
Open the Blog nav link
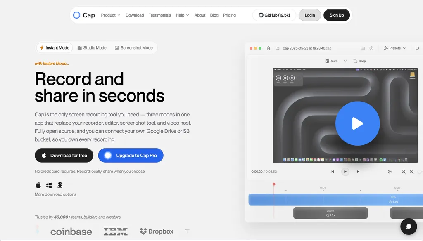point(214,15)
